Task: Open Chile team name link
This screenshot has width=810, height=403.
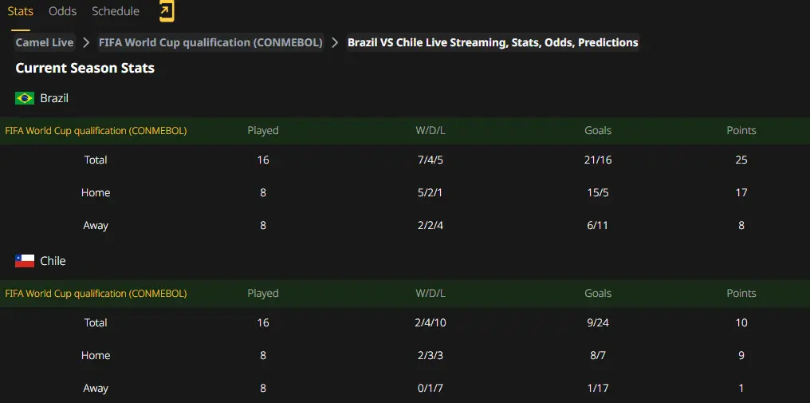Action: click(53, 261)
